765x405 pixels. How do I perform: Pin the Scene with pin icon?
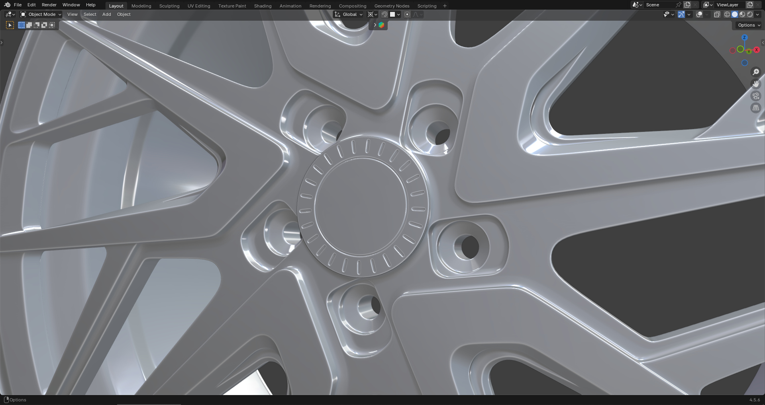point(678,5)
